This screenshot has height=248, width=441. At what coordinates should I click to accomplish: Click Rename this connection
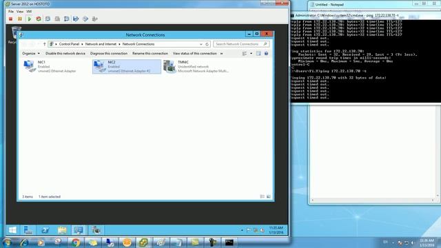(x=150, y=54)
